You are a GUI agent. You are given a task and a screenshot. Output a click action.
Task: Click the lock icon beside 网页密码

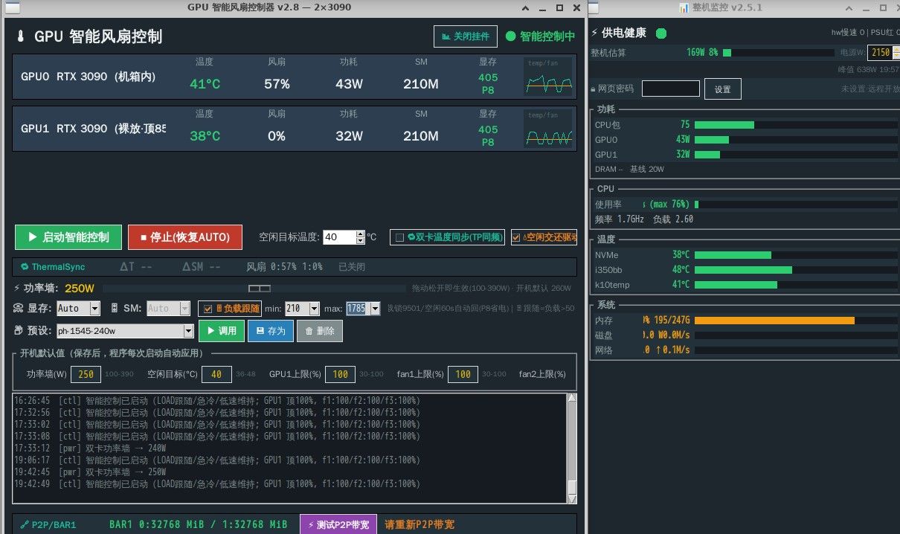[x=593, y=89]
